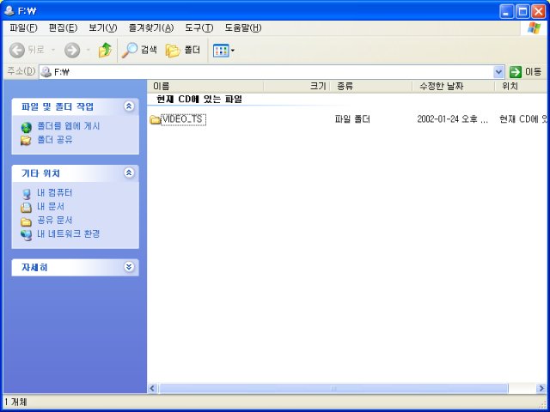Click the 공유 문서 folder icon
This screenshot has height=412, width=550.
pyautogui.click(x=26, y=221)
